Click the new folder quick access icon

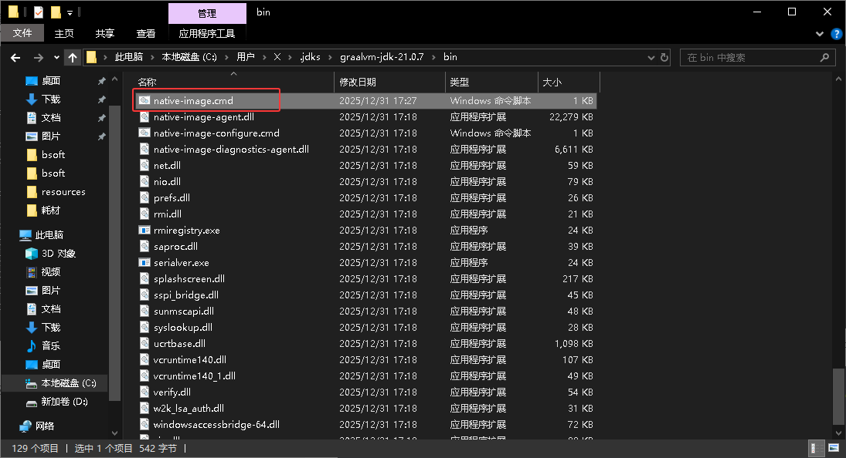click(56, 12)
